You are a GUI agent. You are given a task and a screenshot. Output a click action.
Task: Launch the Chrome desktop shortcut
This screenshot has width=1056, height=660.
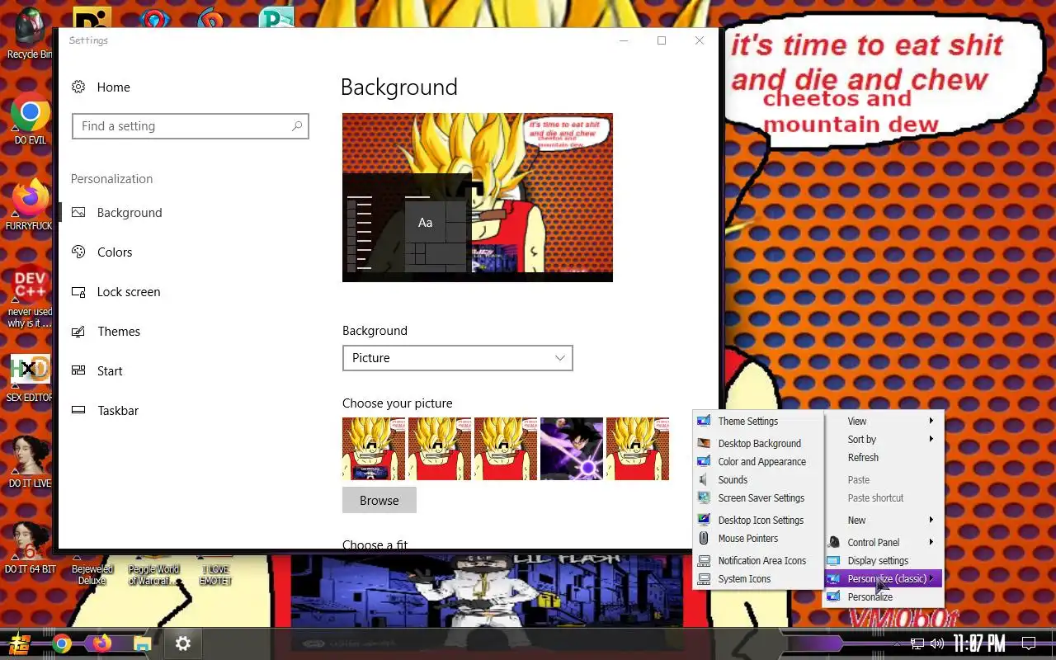tap(30, 119)
